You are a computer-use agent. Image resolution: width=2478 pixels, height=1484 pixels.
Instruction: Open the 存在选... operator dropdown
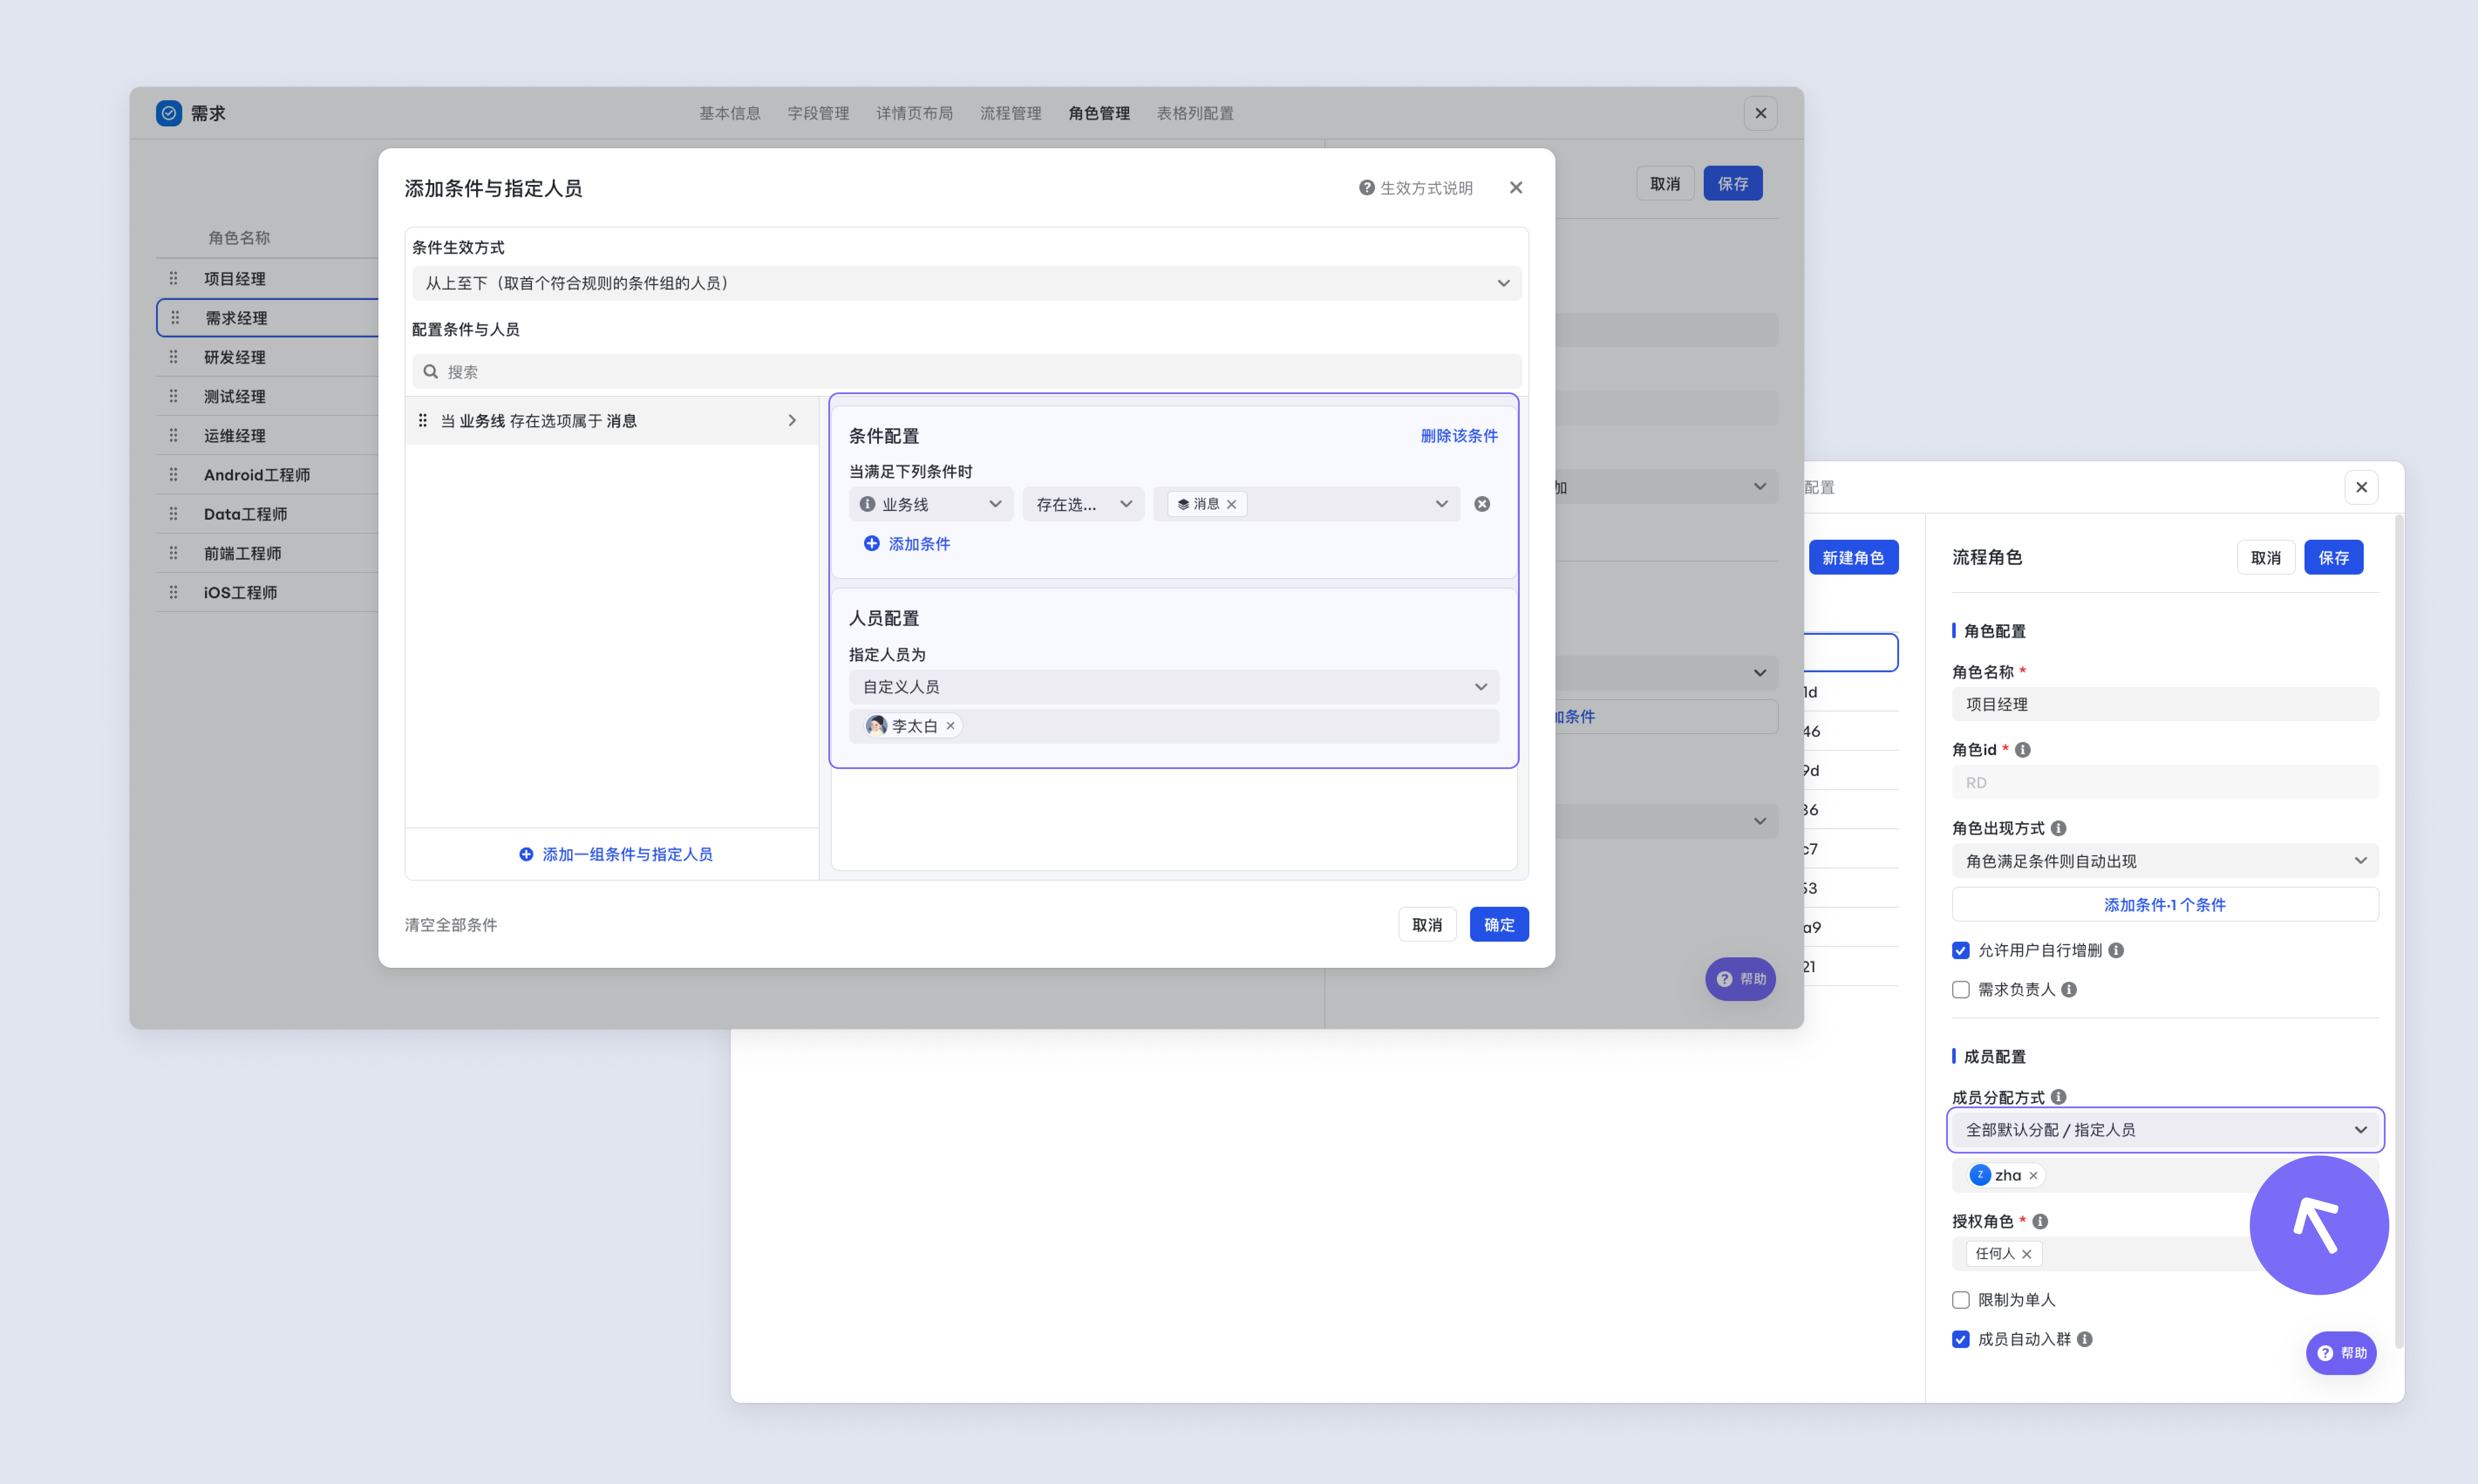1083,504
